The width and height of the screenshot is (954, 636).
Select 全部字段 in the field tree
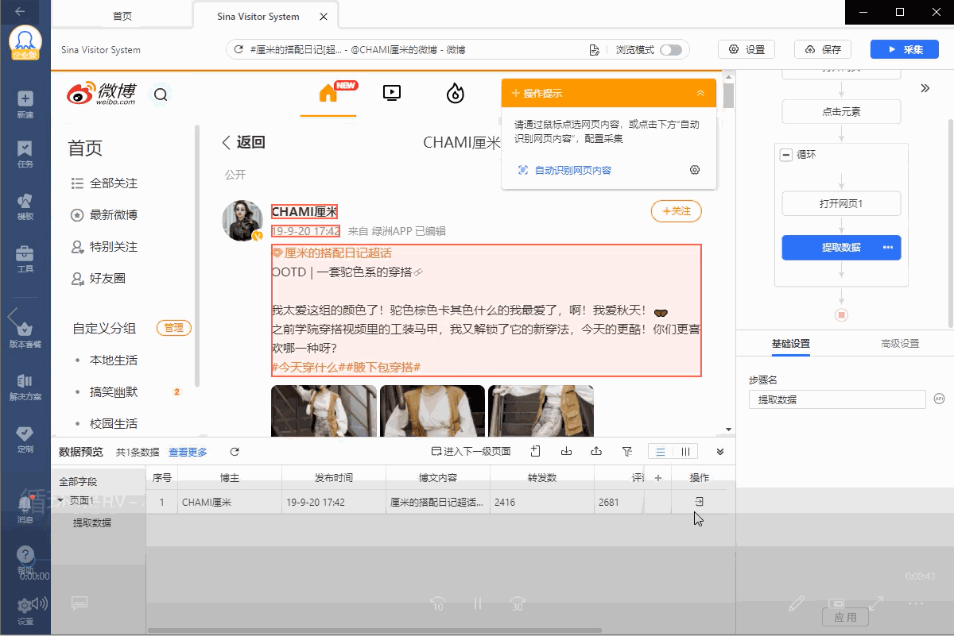point(78,481)
